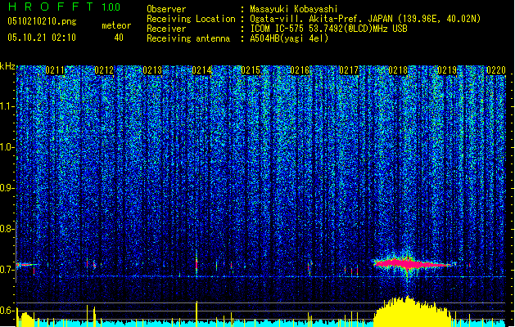Click the 0215 time marker
This screenshot has height=327, width=515.
[x=251, y=70]
